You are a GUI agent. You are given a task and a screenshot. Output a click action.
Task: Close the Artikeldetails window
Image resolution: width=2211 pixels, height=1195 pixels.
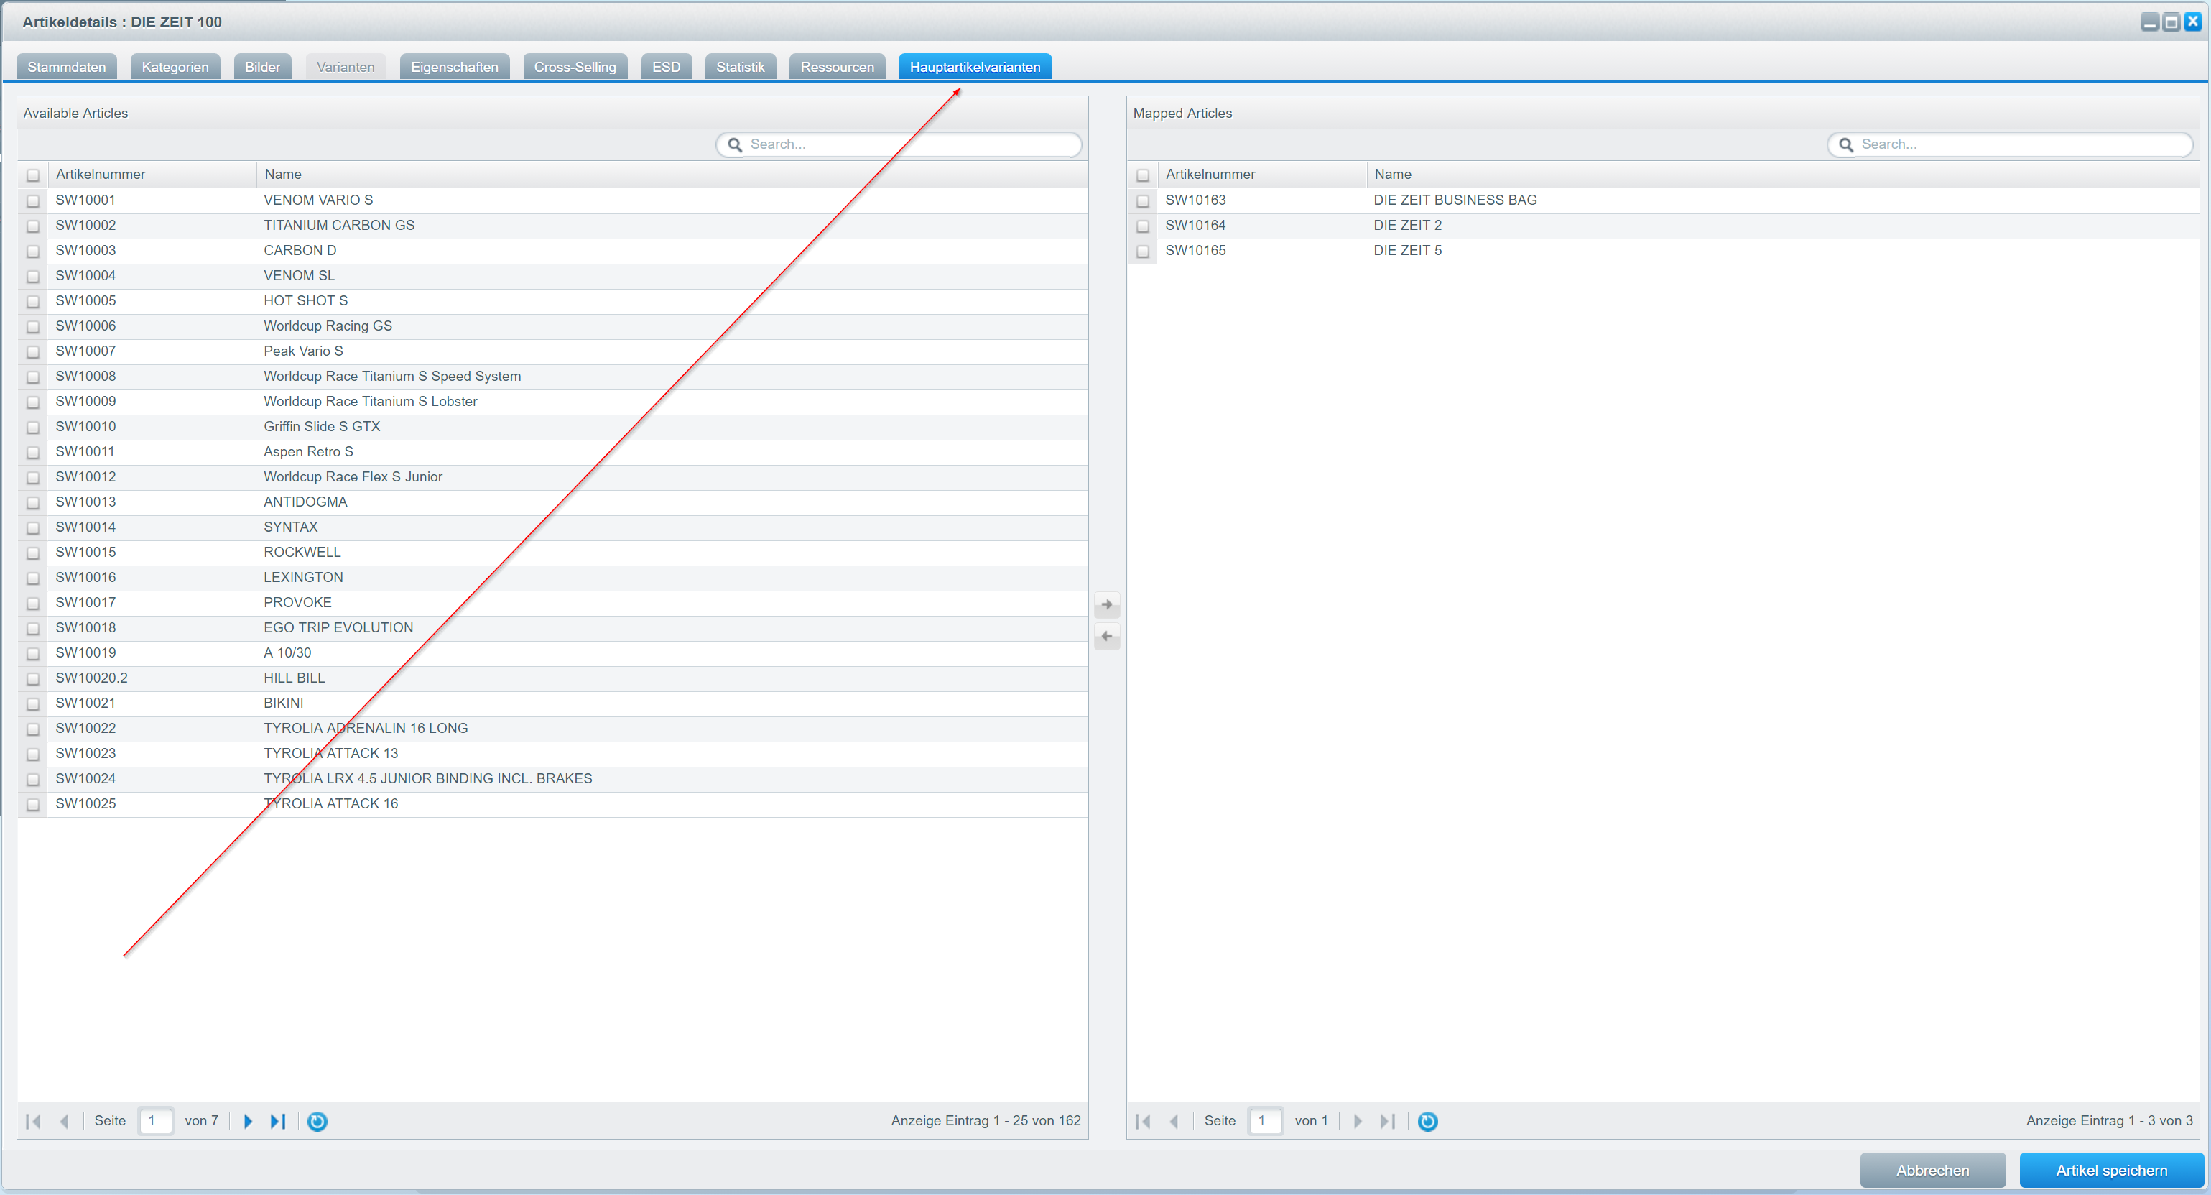(2192, 22)
